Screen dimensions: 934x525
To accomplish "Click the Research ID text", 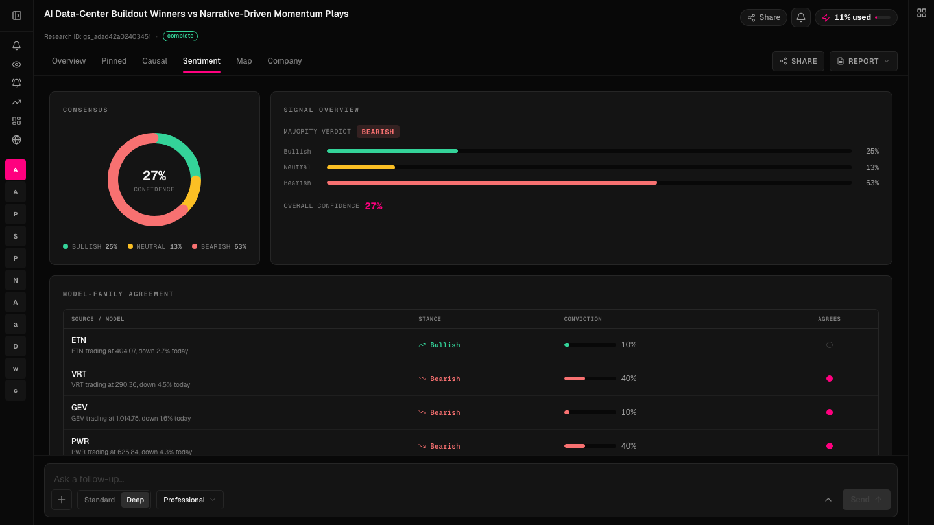I will [97, 36].
